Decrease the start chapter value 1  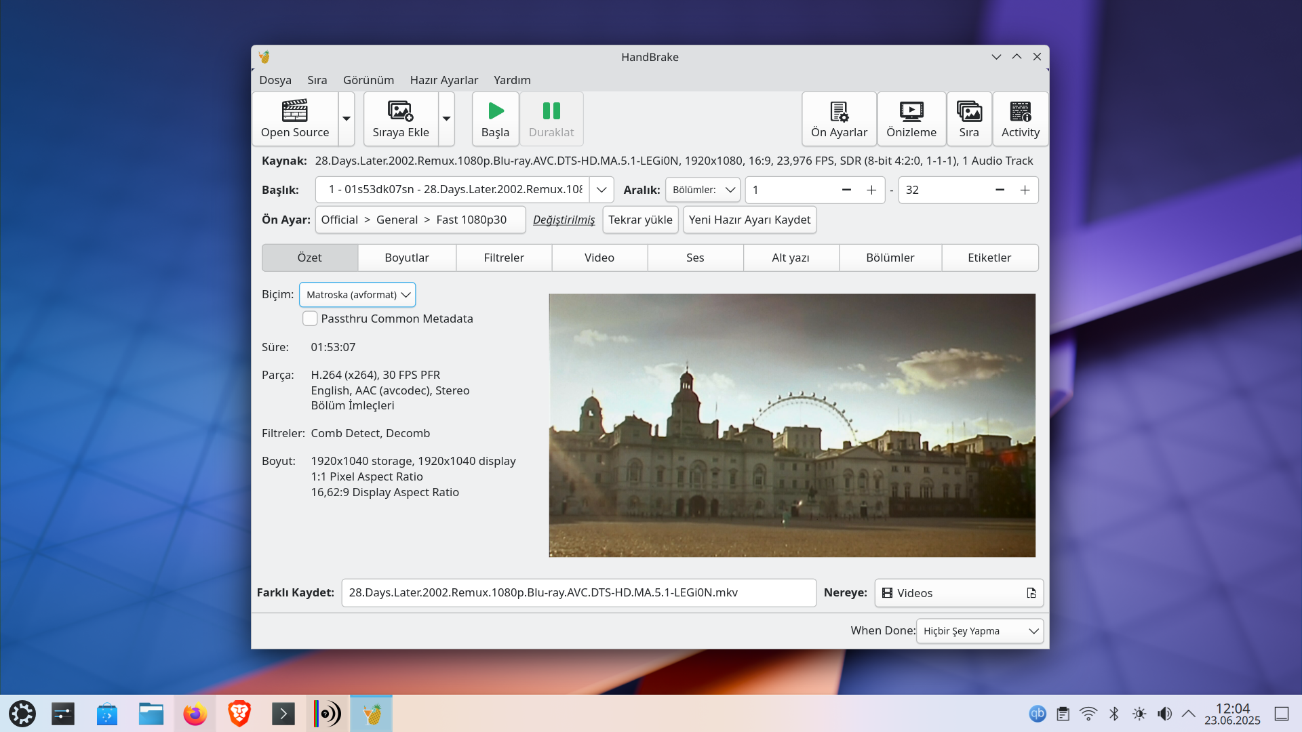(846, 190)
